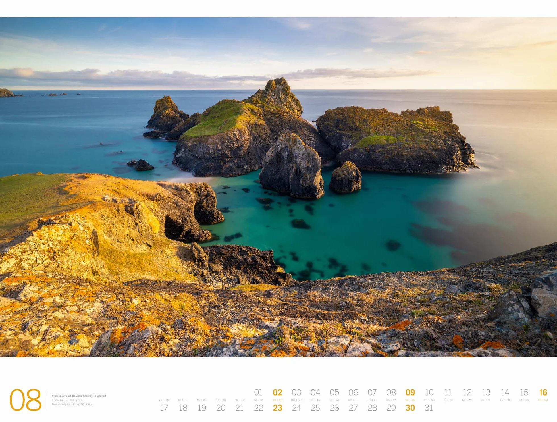Screen dimensions: 557x422
Task: Select date 08 in the date row
Action: 391,392
